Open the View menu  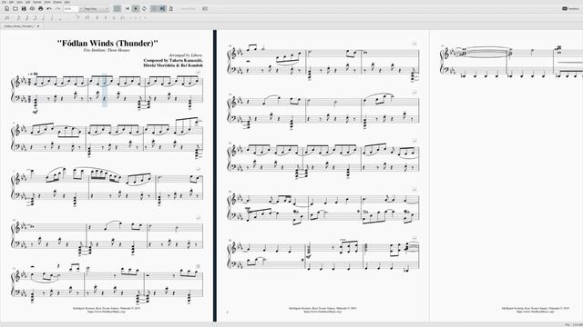click(20, 2)
